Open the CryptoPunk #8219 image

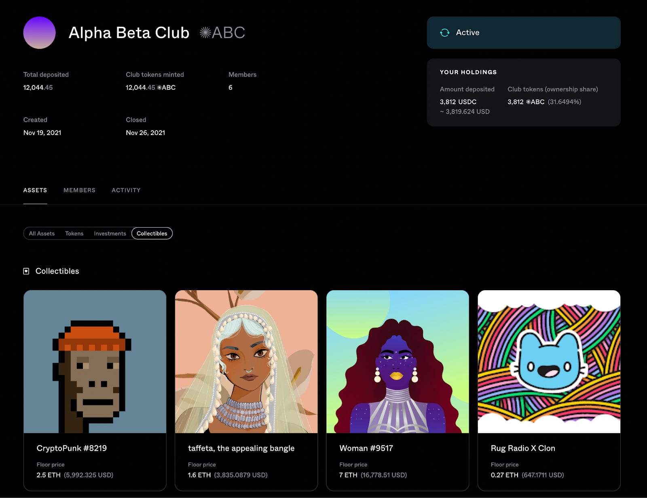click(95, 362)
